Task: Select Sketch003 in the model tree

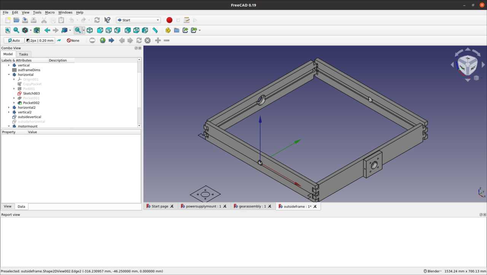Action: (31, 94)
